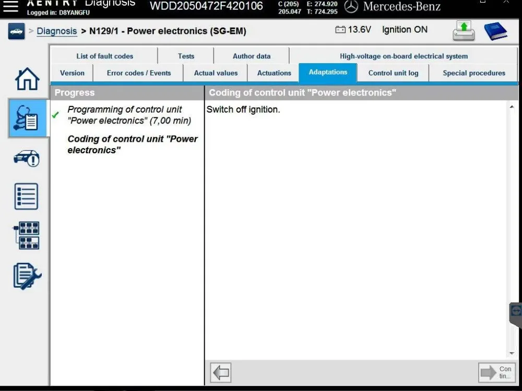
Task: Open the side flyout handle on right edge
Action: click(x=516, y=314)
